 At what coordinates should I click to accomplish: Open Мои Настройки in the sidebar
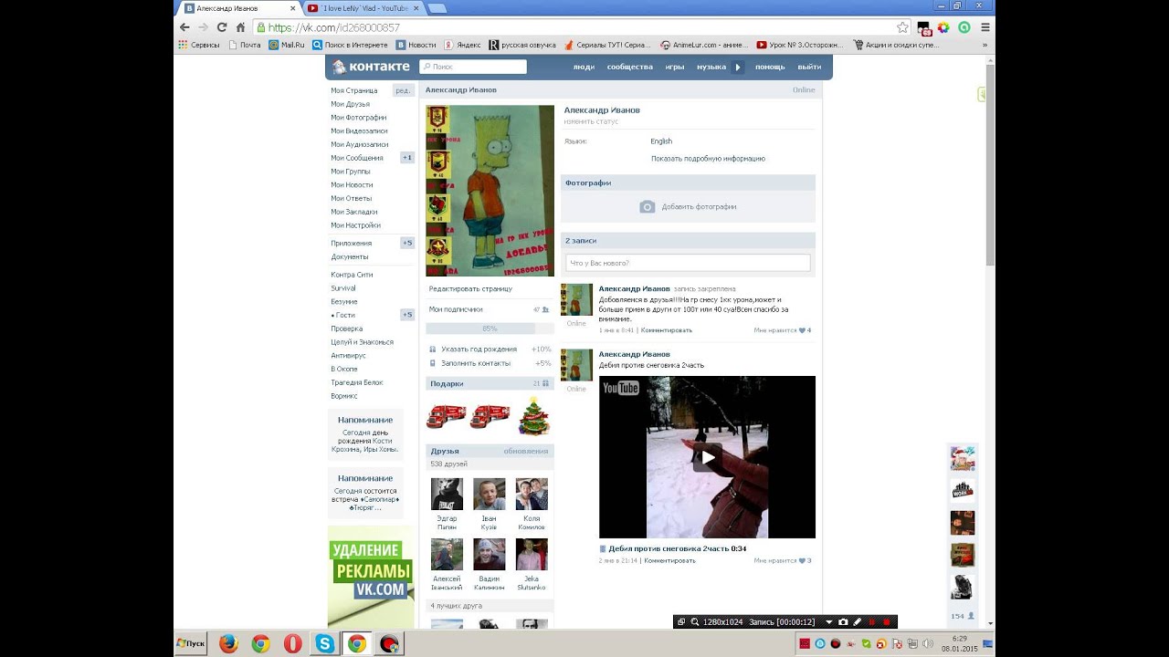pos(355,225)
